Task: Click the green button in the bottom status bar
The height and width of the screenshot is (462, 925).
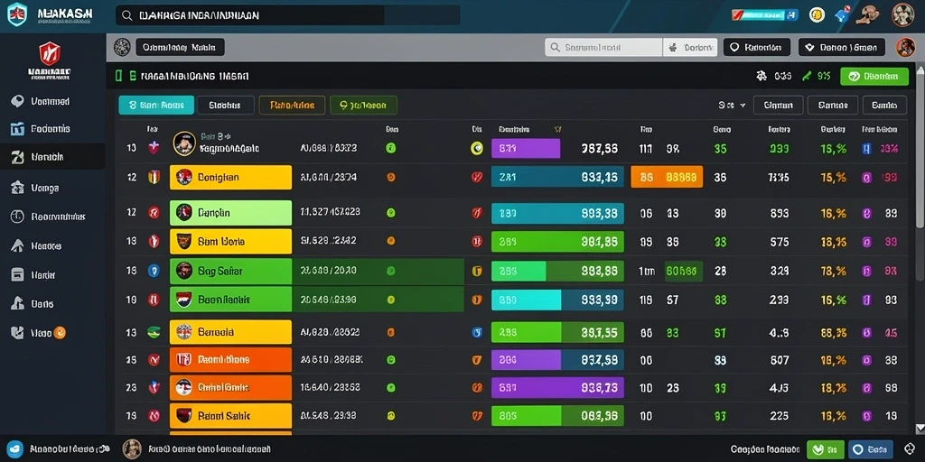Action: 826,449
